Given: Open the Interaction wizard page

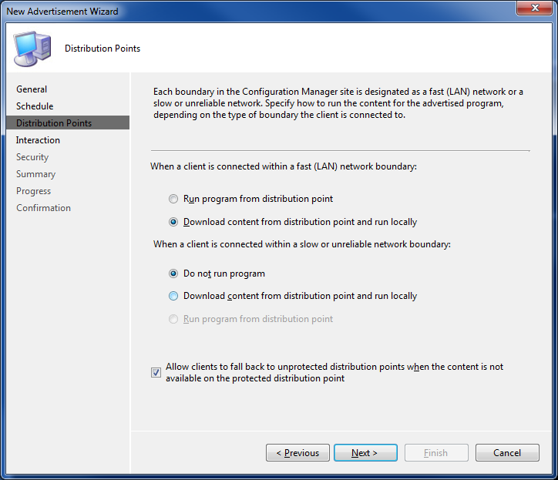Looking at the screenshot, I should pyautogui.click(x=38, y=140).
